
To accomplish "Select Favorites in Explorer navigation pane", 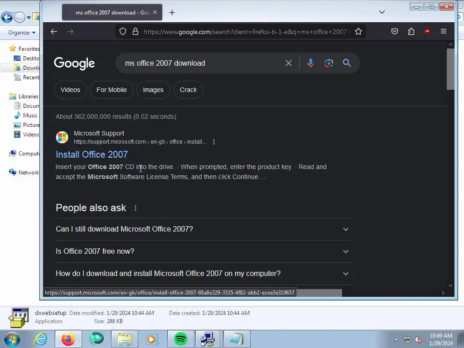I will [24, 48].
